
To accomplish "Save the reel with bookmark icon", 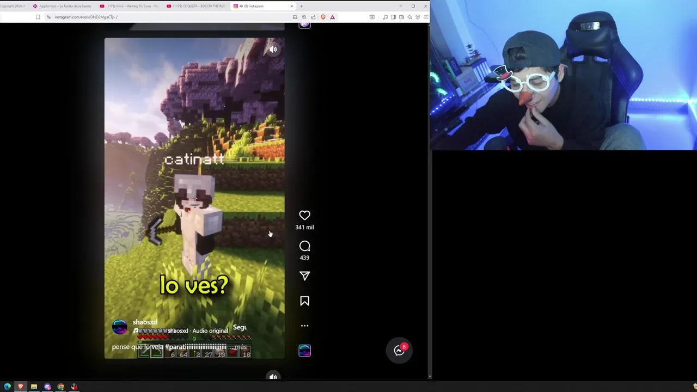I will coord(304,301).
